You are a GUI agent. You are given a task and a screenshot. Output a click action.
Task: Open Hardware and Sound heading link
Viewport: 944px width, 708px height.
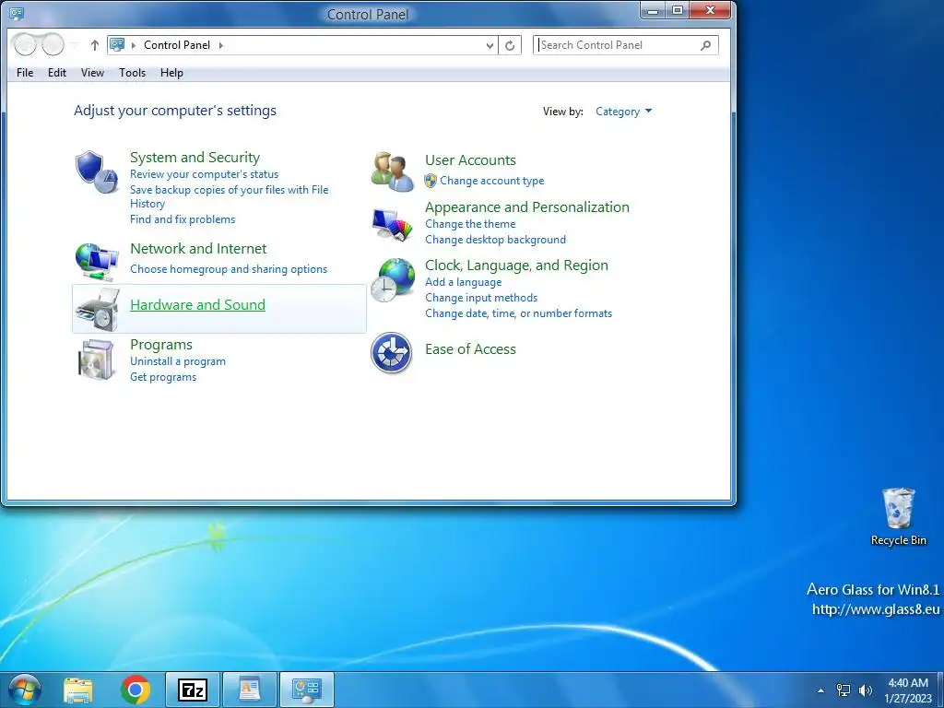click(x=197, y=304)
